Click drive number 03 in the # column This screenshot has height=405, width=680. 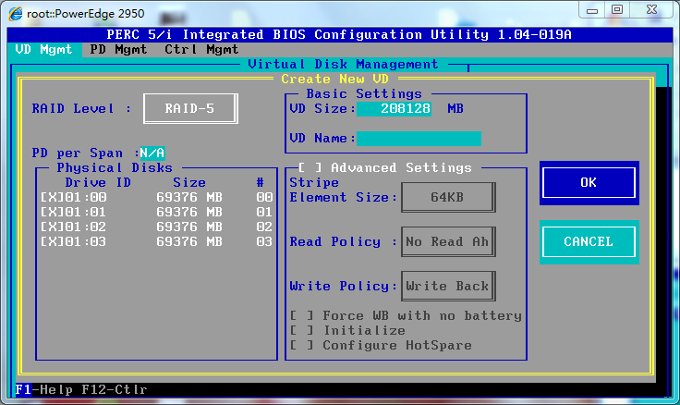[264, 241]
